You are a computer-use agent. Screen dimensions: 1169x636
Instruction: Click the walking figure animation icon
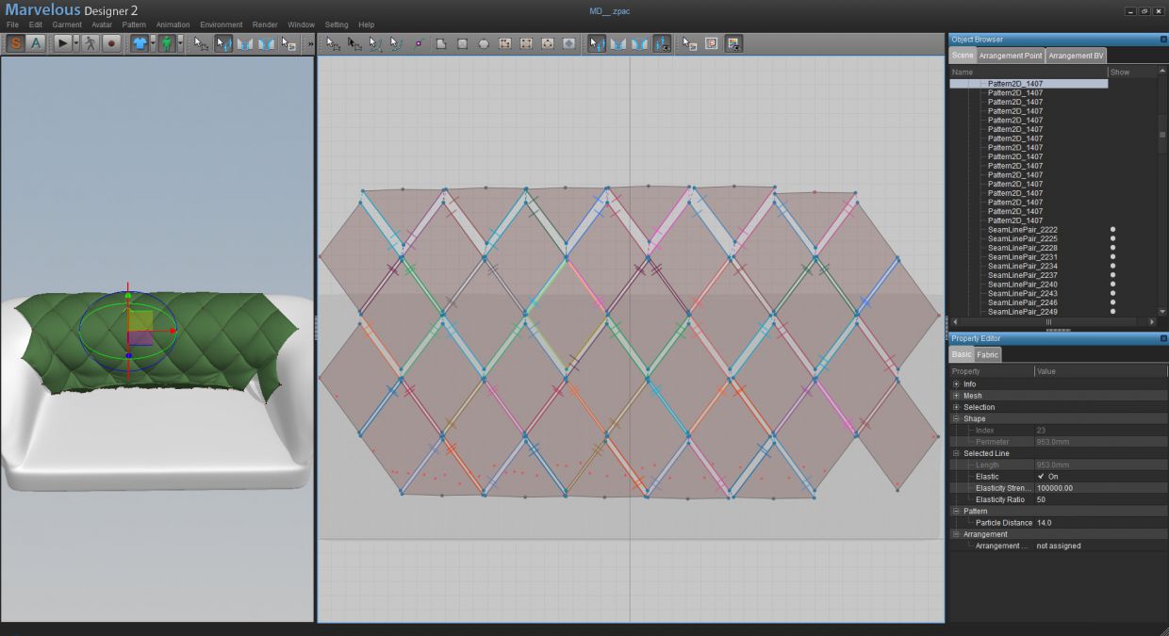pos(91,43)
